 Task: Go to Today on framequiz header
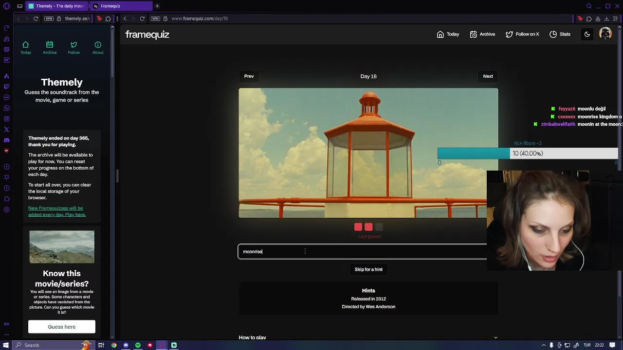tap(448, 34)
